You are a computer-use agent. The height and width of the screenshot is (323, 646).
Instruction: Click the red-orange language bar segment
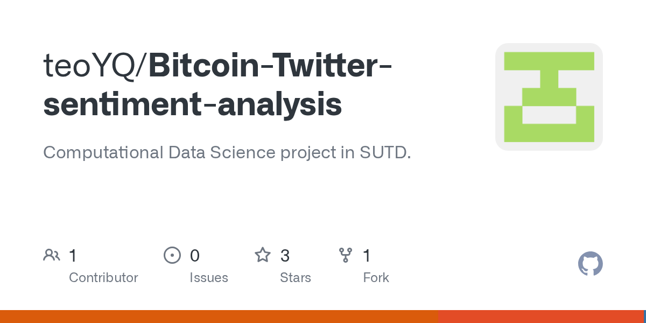(540, 317)
